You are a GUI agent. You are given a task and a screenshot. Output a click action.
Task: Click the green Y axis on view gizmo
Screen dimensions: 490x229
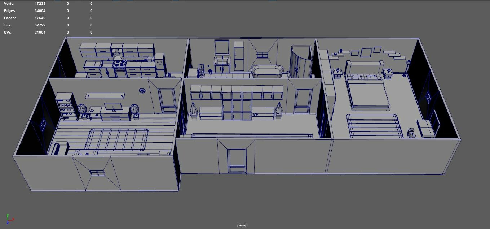(x=8, y=215)
